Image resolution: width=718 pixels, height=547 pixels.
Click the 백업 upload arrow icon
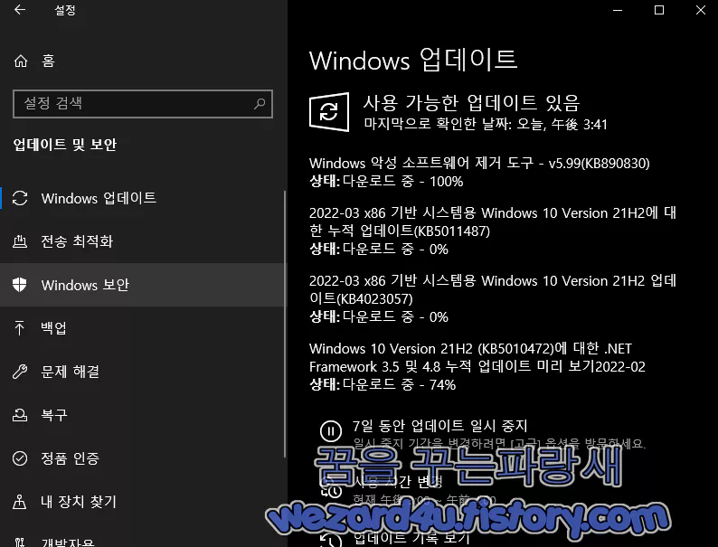click(x=20, y=328)
